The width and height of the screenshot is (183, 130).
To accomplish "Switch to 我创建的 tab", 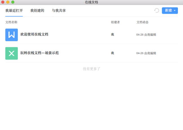I will point(37,10).
